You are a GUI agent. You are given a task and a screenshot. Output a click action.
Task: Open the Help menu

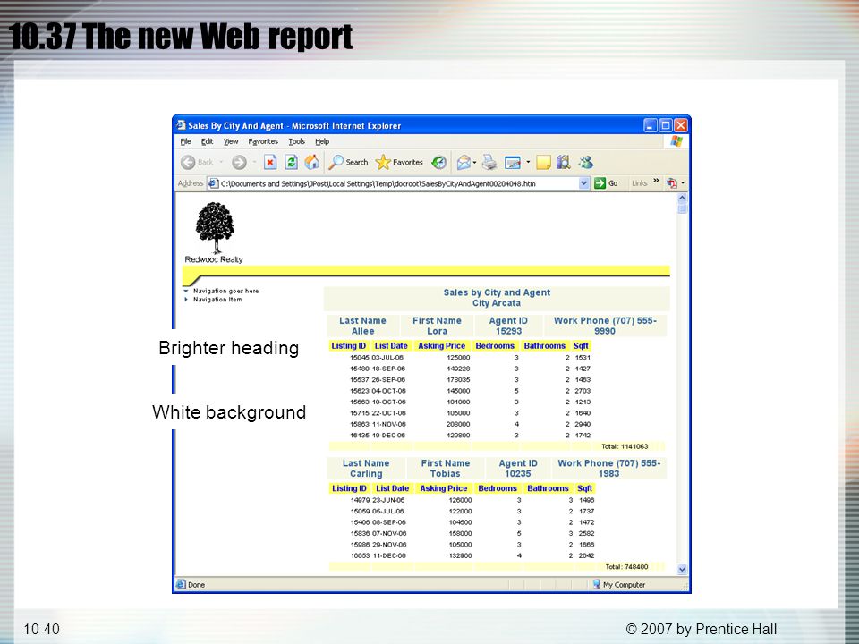pos(322,141)
